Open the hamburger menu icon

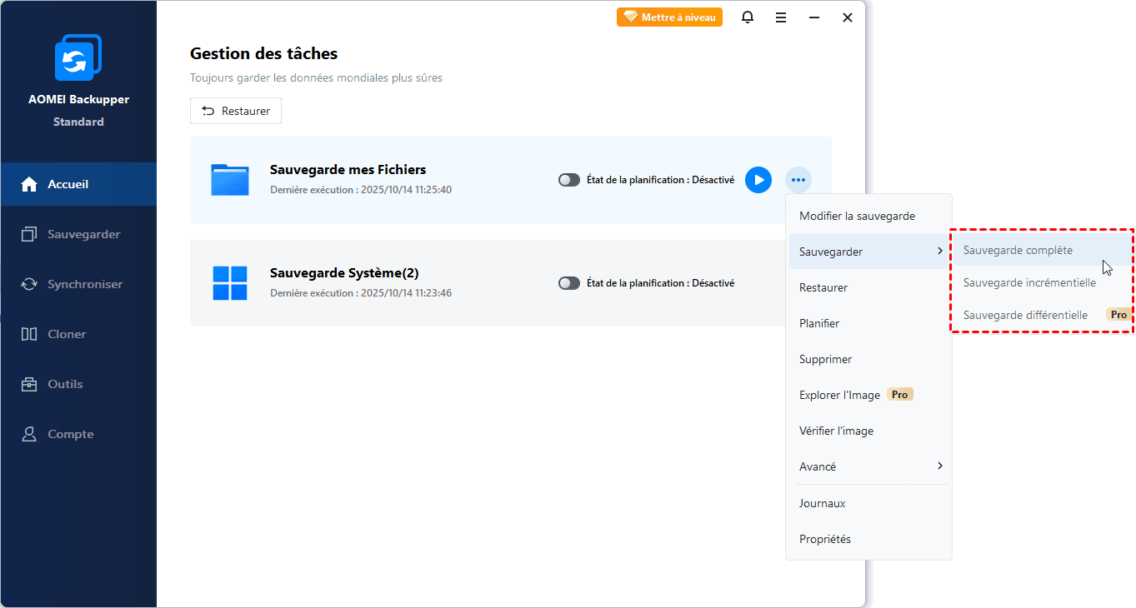pos(781,17)
